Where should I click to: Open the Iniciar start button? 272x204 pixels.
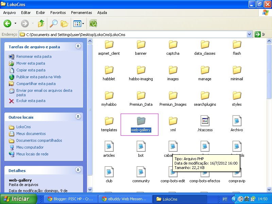pyautogui.click(x=19, y=199)
